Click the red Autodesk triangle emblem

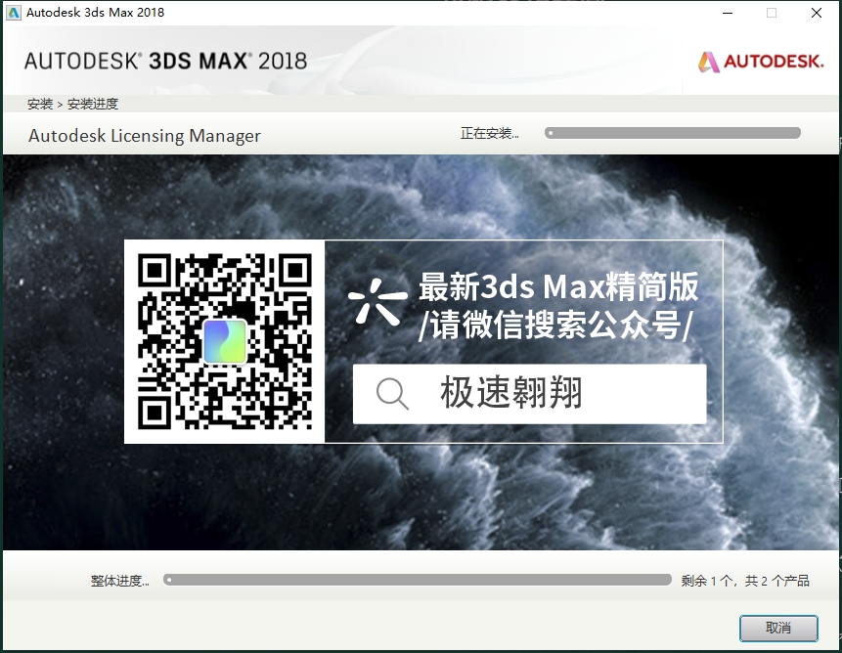pos(706,60)
